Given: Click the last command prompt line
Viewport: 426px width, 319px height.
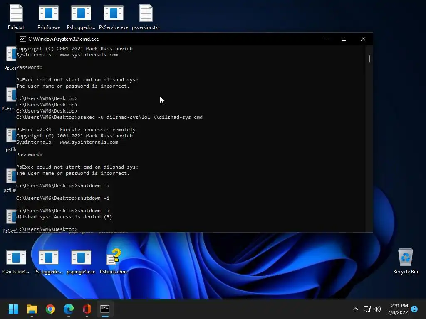Looking at the screenshot, I should (x=47, y=229).
